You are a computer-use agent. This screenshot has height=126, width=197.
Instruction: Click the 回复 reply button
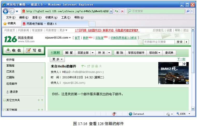pyautogui.click(x=69, y=53)
